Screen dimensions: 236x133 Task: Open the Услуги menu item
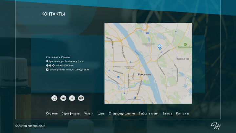coord(89,113)
